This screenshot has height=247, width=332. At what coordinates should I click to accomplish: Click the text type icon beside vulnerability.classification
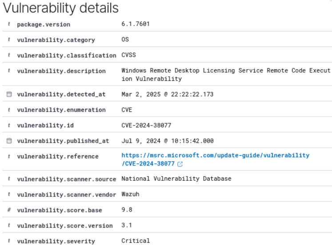point(9,55)
